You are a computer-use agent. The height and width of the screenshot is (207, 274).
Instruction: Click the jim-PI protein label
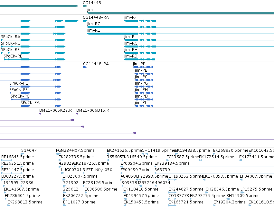(140, 103)
